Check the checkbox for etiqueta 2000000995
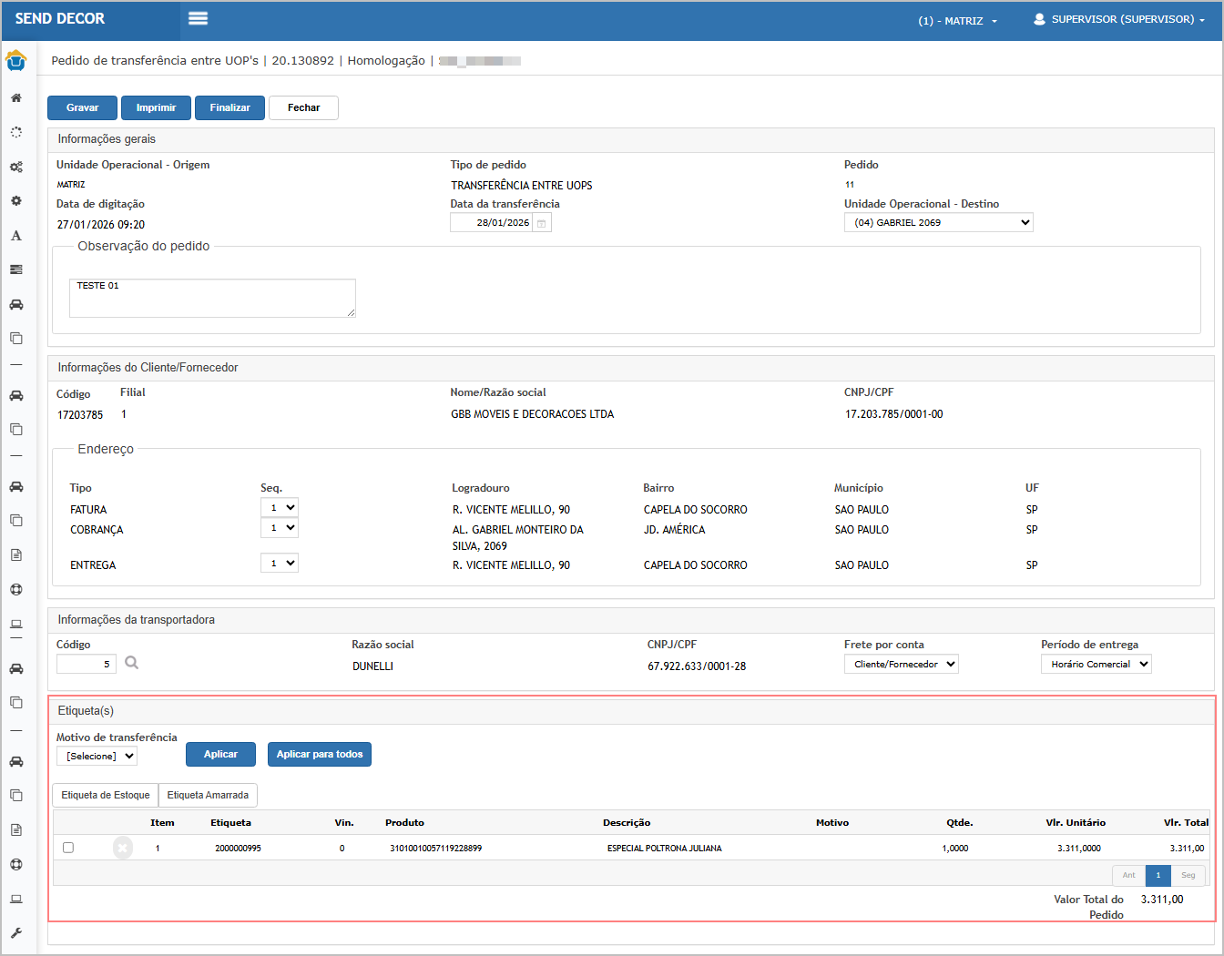1224x956 pixels. (68, 848)
